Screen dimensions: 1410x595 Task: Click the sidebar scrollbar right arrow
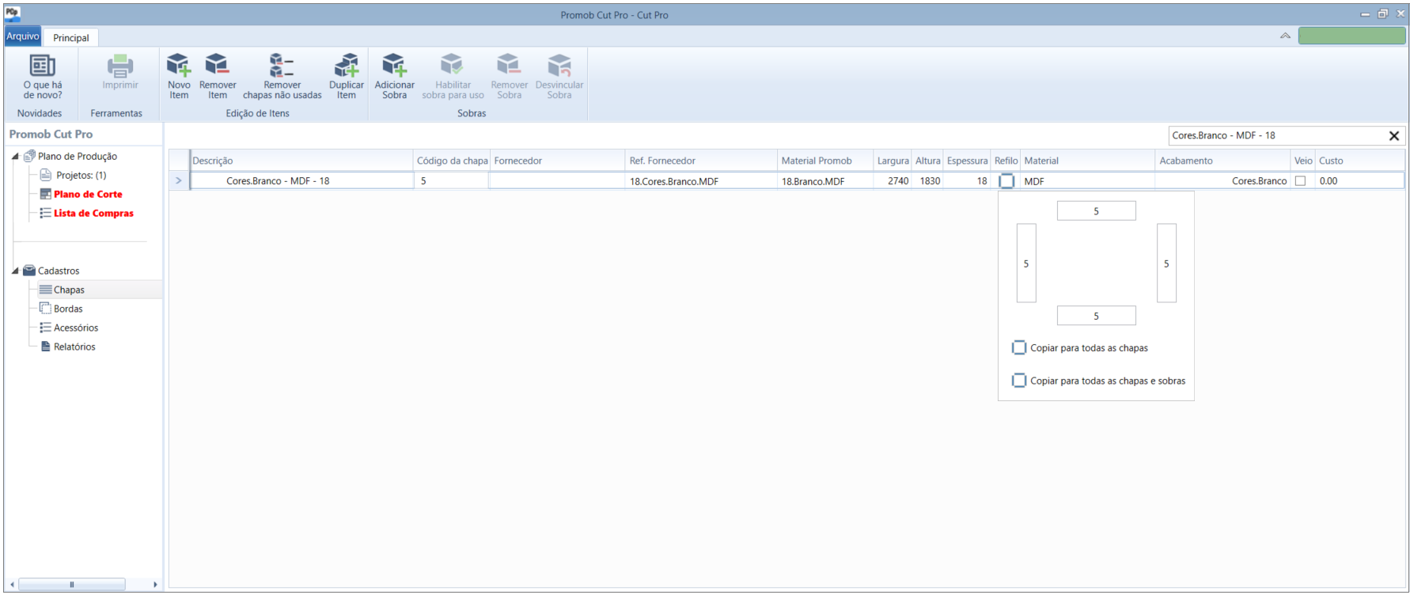[155, 585]
